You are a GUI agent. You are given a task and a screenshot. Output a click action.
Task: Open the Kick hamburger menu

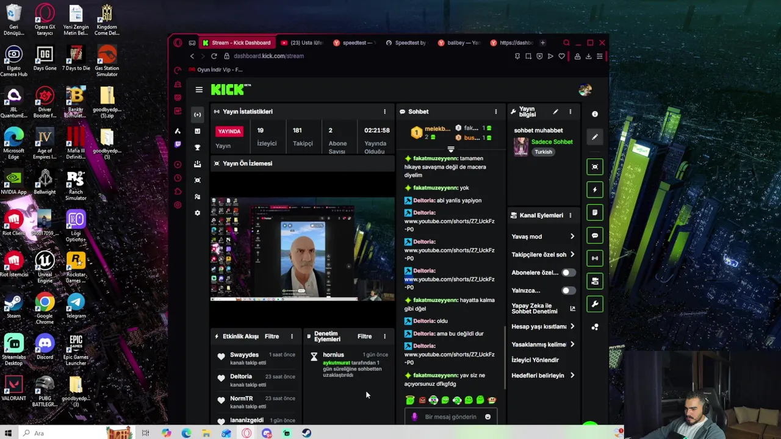coord(199,90)
